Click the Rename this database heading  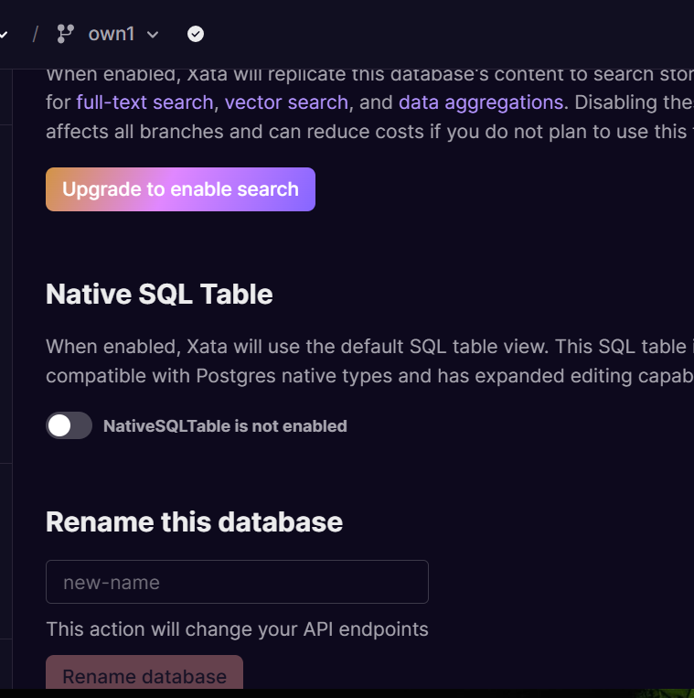[x=194, y=521]
